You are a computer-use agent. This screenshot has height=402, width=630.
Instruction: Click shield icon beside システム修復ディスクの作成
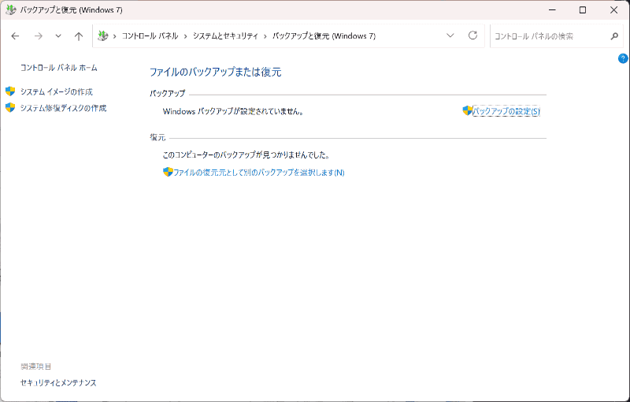10,107
